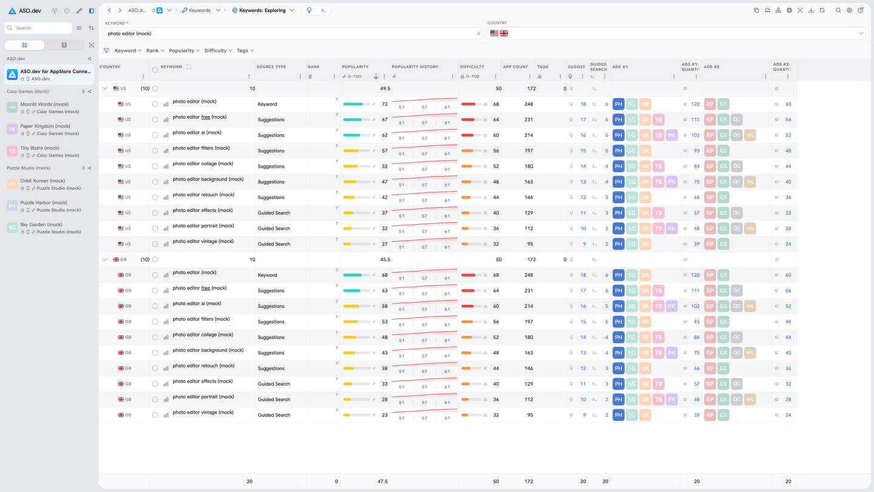Viewport: 874px width, 492px height.
Task: Check the select-all checkbox in Keyword header
Action: pyautogui.click(x=155, y=69)
